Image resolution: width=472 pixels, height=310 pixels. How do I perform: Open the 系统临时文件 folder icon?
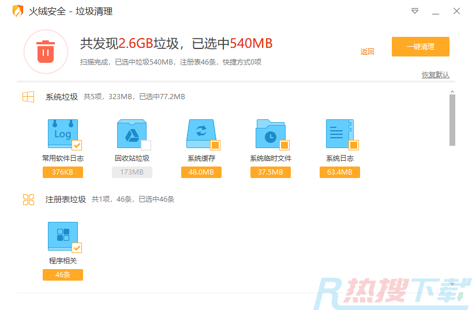tap(270, 134)
